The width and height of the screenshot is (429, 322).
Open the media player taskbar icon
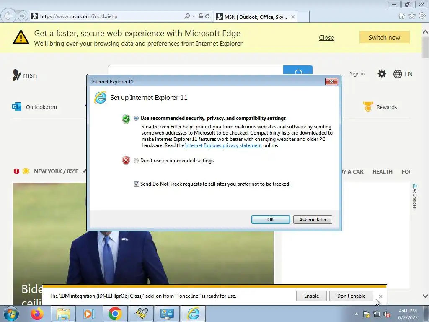pyautogui.click(x=88, y=314)
